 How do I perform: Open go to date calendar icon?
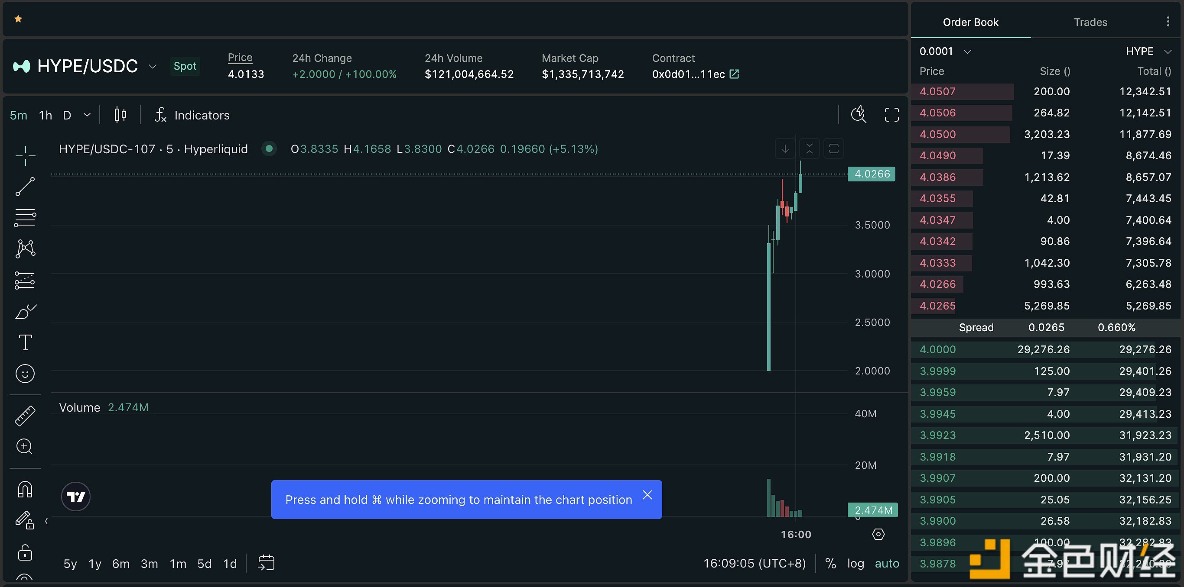click(267, 563)
